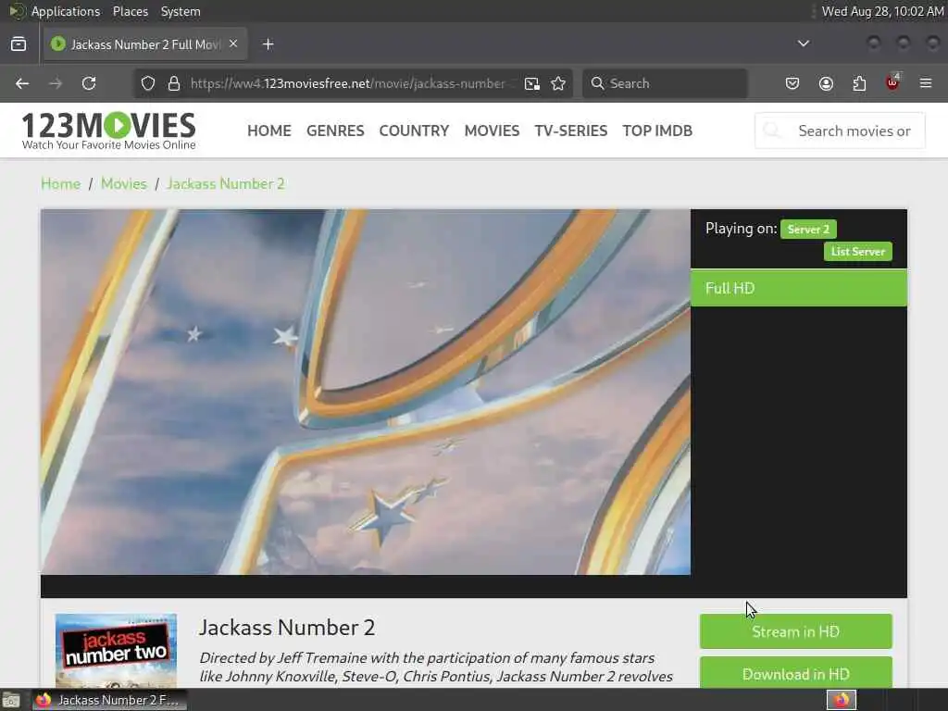Expand the list all tabs chevron
This screenshot has width=948, height=711.
[x=804, y=44]
